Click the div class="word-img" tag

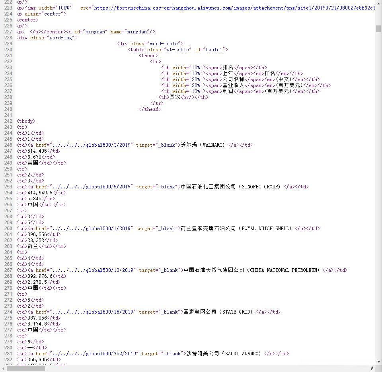(x=47, y=38)
